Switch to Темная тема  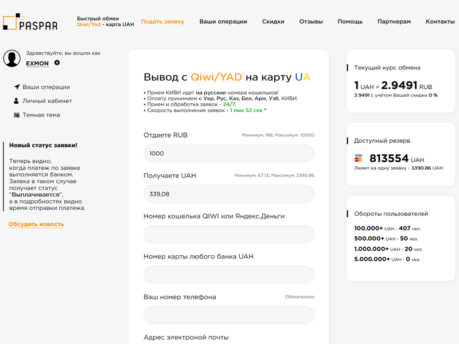point(41,115)
